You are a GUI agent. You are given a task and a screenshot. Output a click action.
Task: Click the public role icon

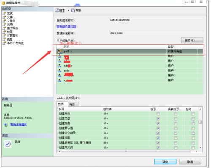60,51
